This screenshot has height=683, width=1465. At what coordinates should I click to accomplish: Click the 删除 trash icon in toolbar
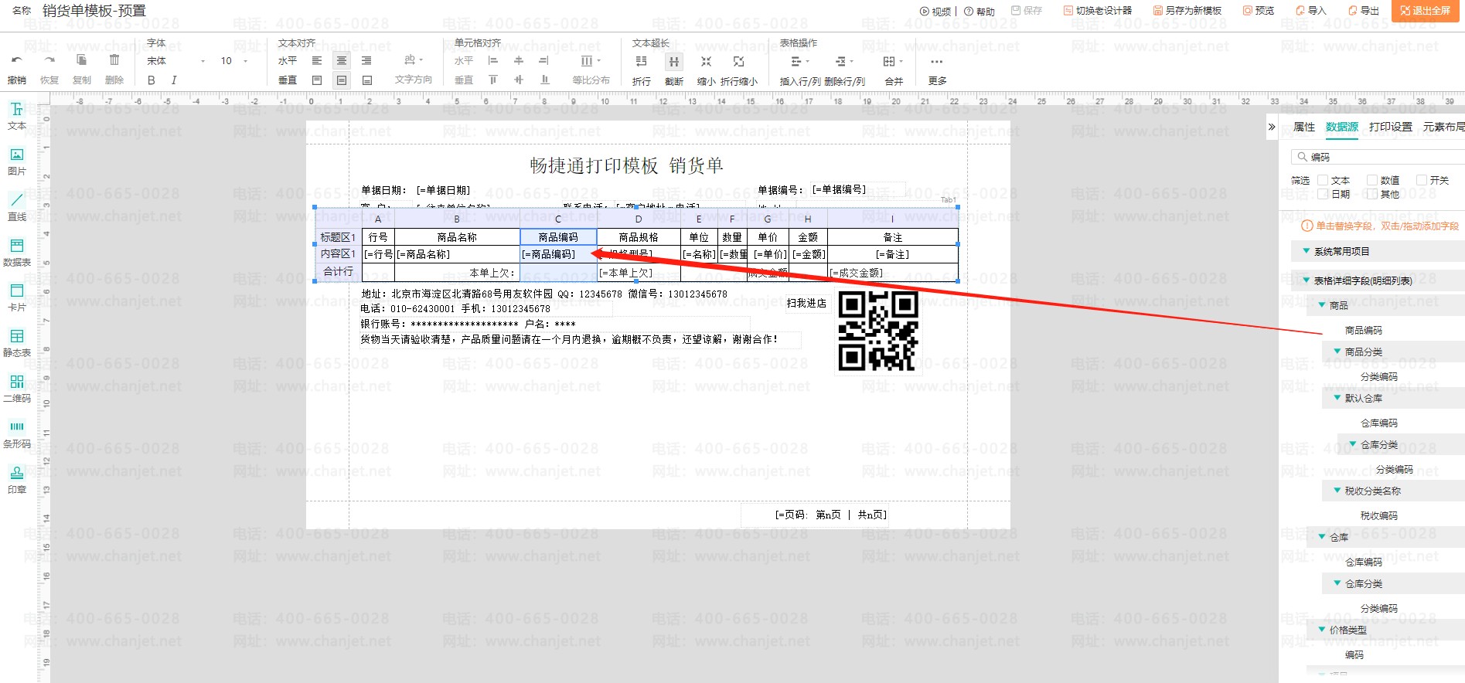coord(114,60)
